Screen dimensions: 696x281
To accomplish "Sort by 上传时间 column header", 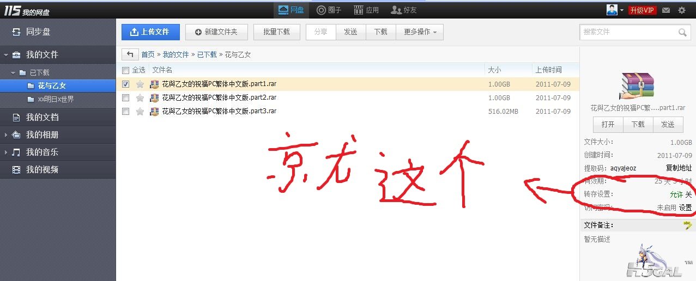I will point(548,70).
